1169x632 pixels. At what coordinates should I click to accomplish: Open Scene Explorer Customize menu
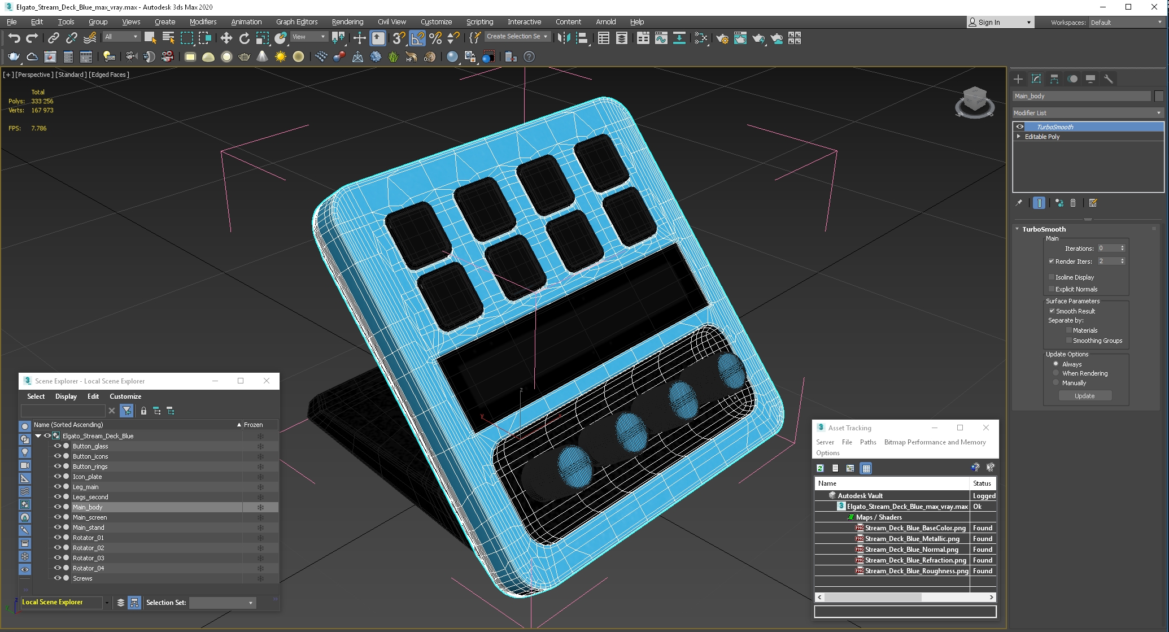[x=125, y=396]
